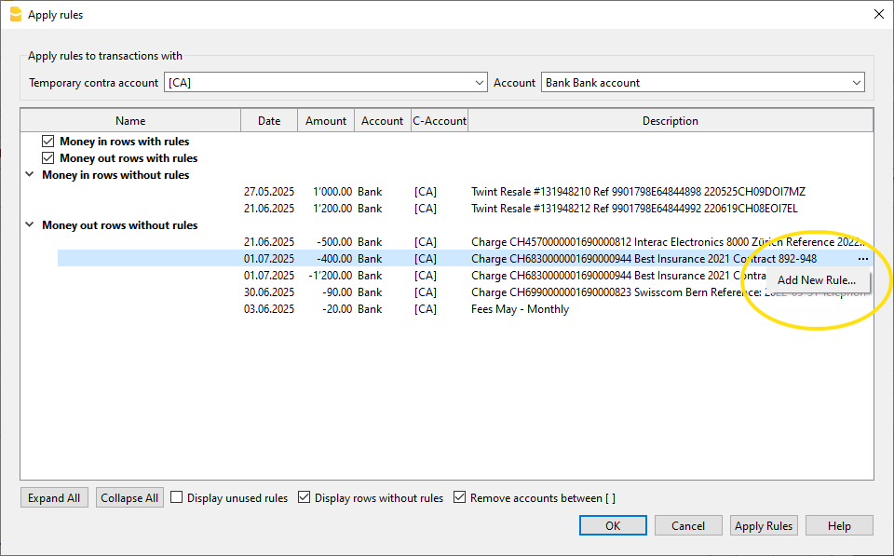This screenshot has width=894, height=556.
Task: Collapse Money out rows without rules group
Action: (30, 225)
